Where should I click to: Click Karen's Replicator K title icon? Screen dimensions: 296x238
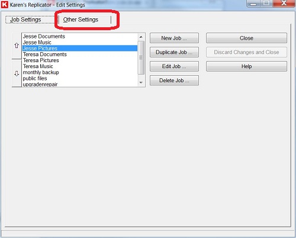pos(5,5)
